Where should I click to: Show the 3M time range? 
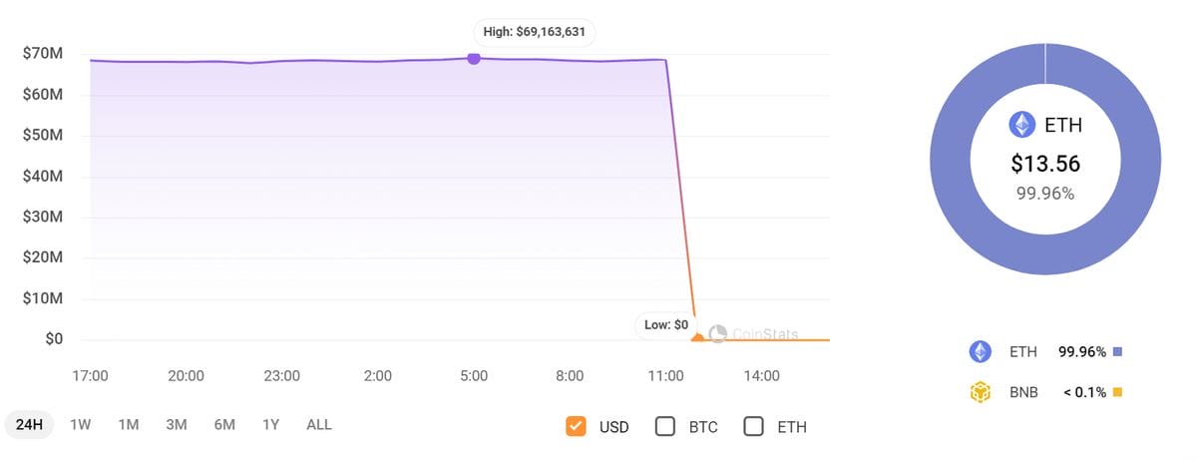(177, 424)
